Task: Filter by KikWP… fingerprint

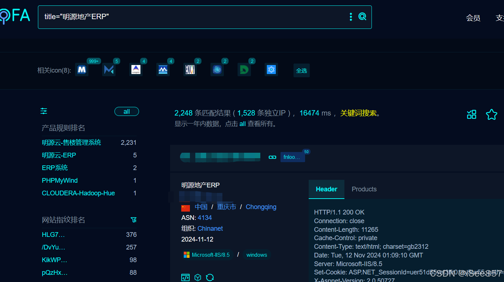Action: click(55, 260)
